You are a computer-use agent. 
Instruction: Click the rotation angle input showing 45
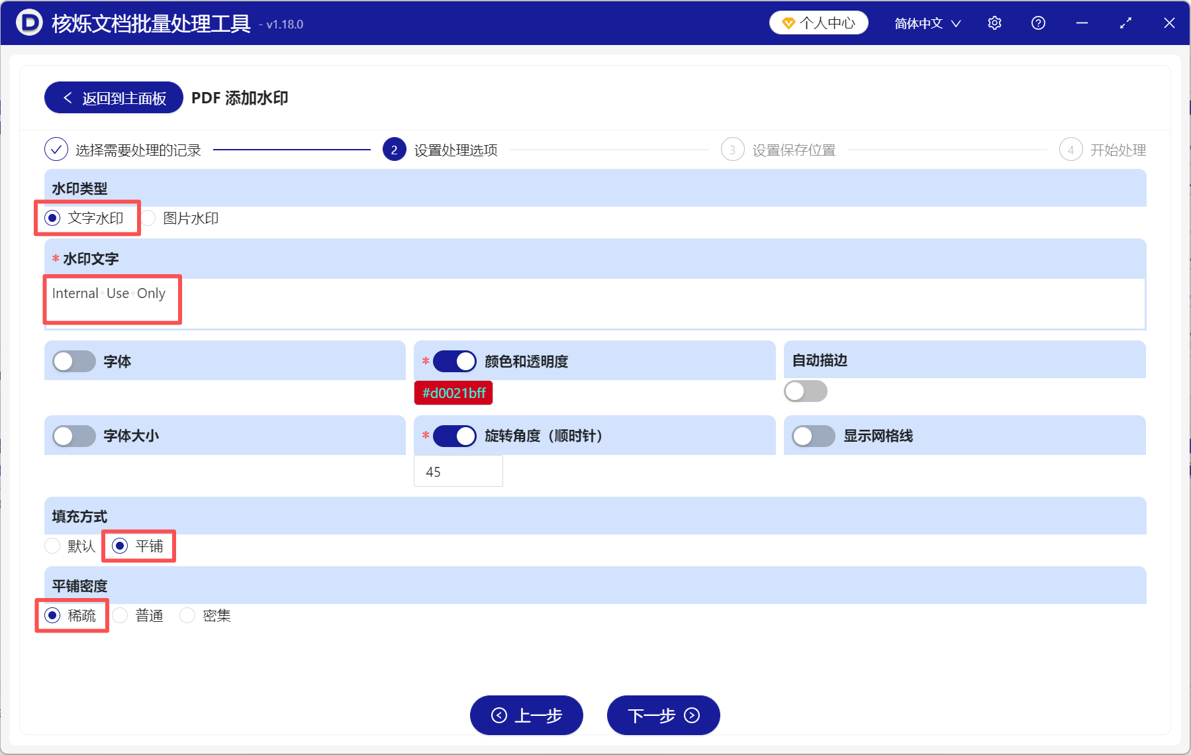[x=458, y=471]
